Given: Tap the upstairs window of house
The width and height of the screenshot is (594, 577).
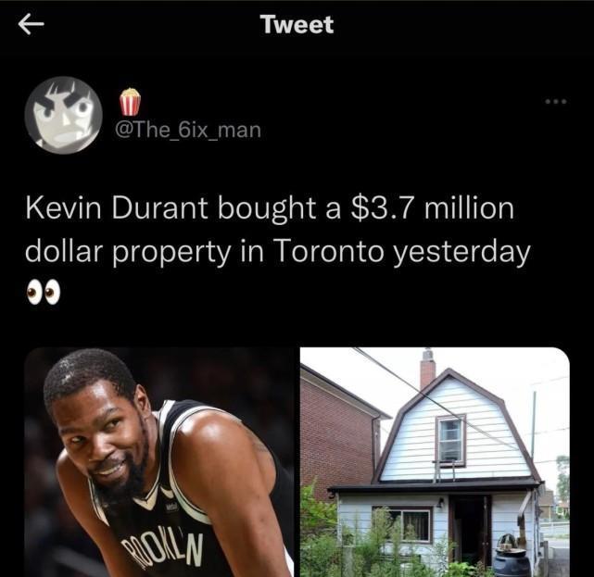Looking at the screenshot, I should [450, 440].
